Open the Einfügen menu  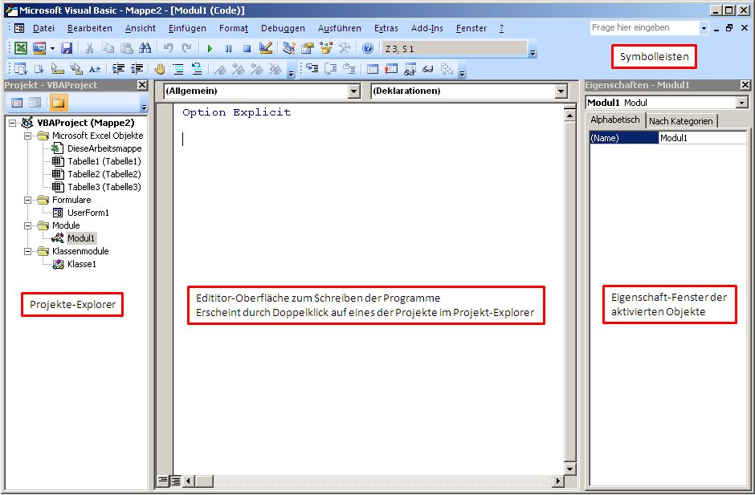(187, 28)
